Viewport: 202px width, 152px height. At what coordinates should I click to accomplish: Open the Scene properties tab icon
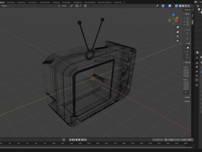[197, 76]
